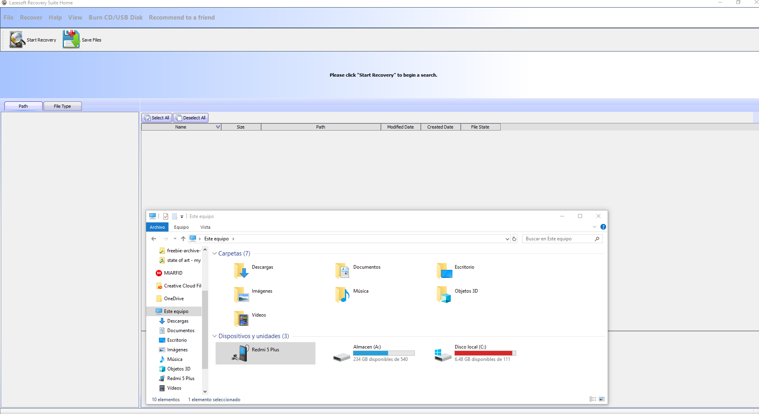Open the Vista ribbon tab
The image size is (759, 414).
tap(205, 227)
